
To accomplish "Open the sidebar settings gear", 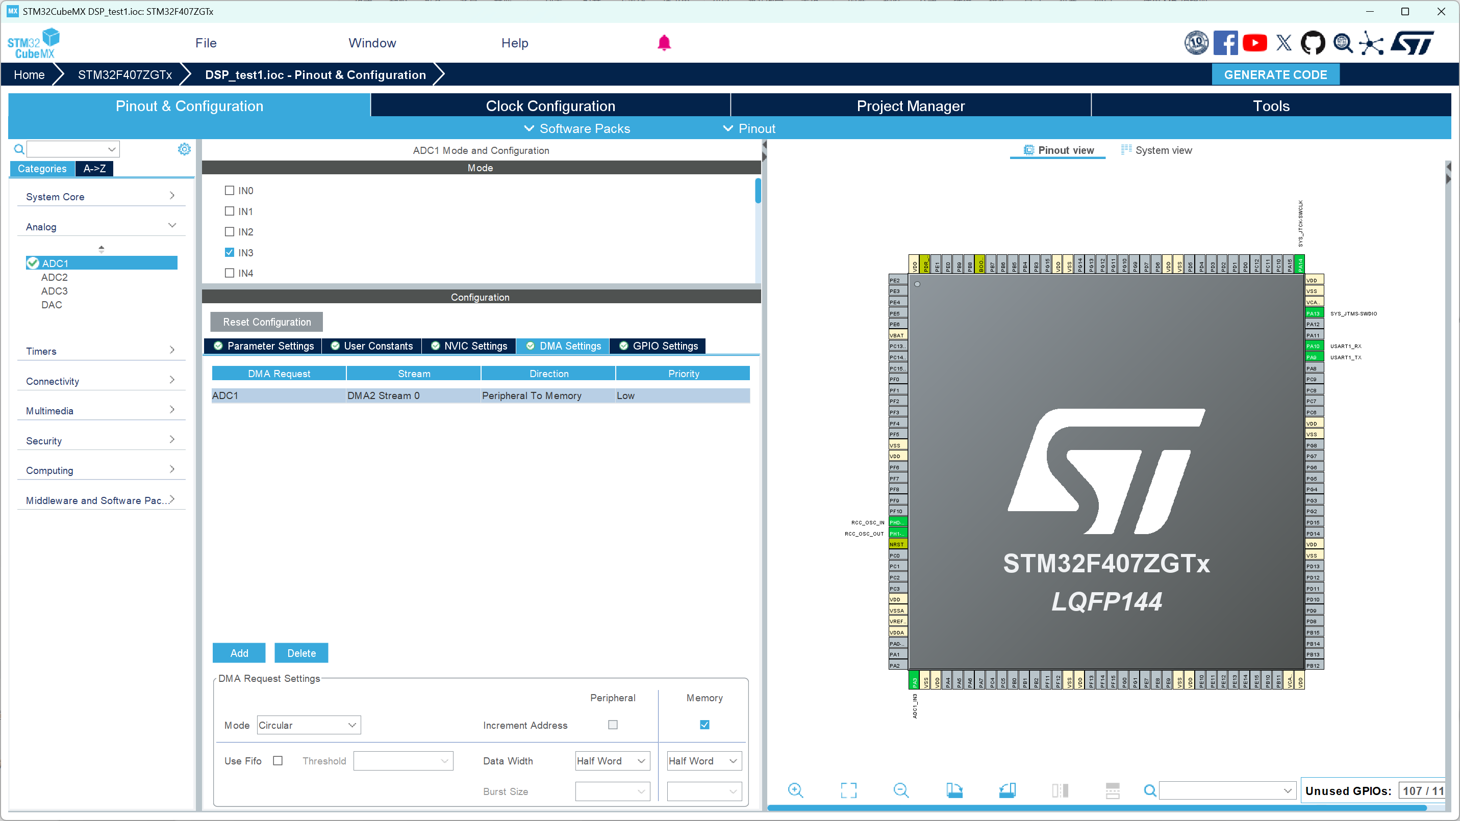I will (184, 149).
